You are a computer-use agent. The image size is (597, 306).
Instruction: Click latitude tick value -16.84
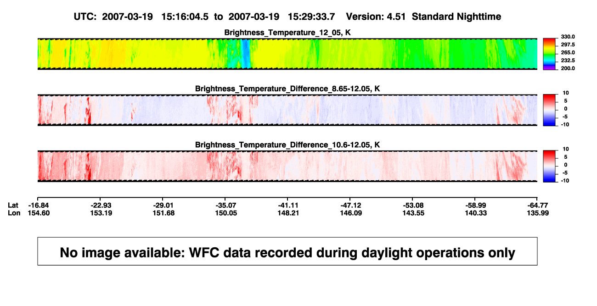pyautogui.click(x=39, y=205)
